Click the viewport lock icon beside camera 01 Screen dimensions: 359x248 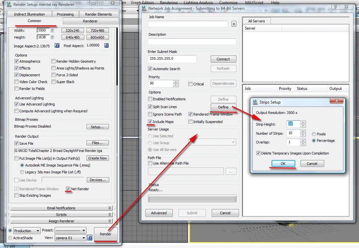coord(90,238)
